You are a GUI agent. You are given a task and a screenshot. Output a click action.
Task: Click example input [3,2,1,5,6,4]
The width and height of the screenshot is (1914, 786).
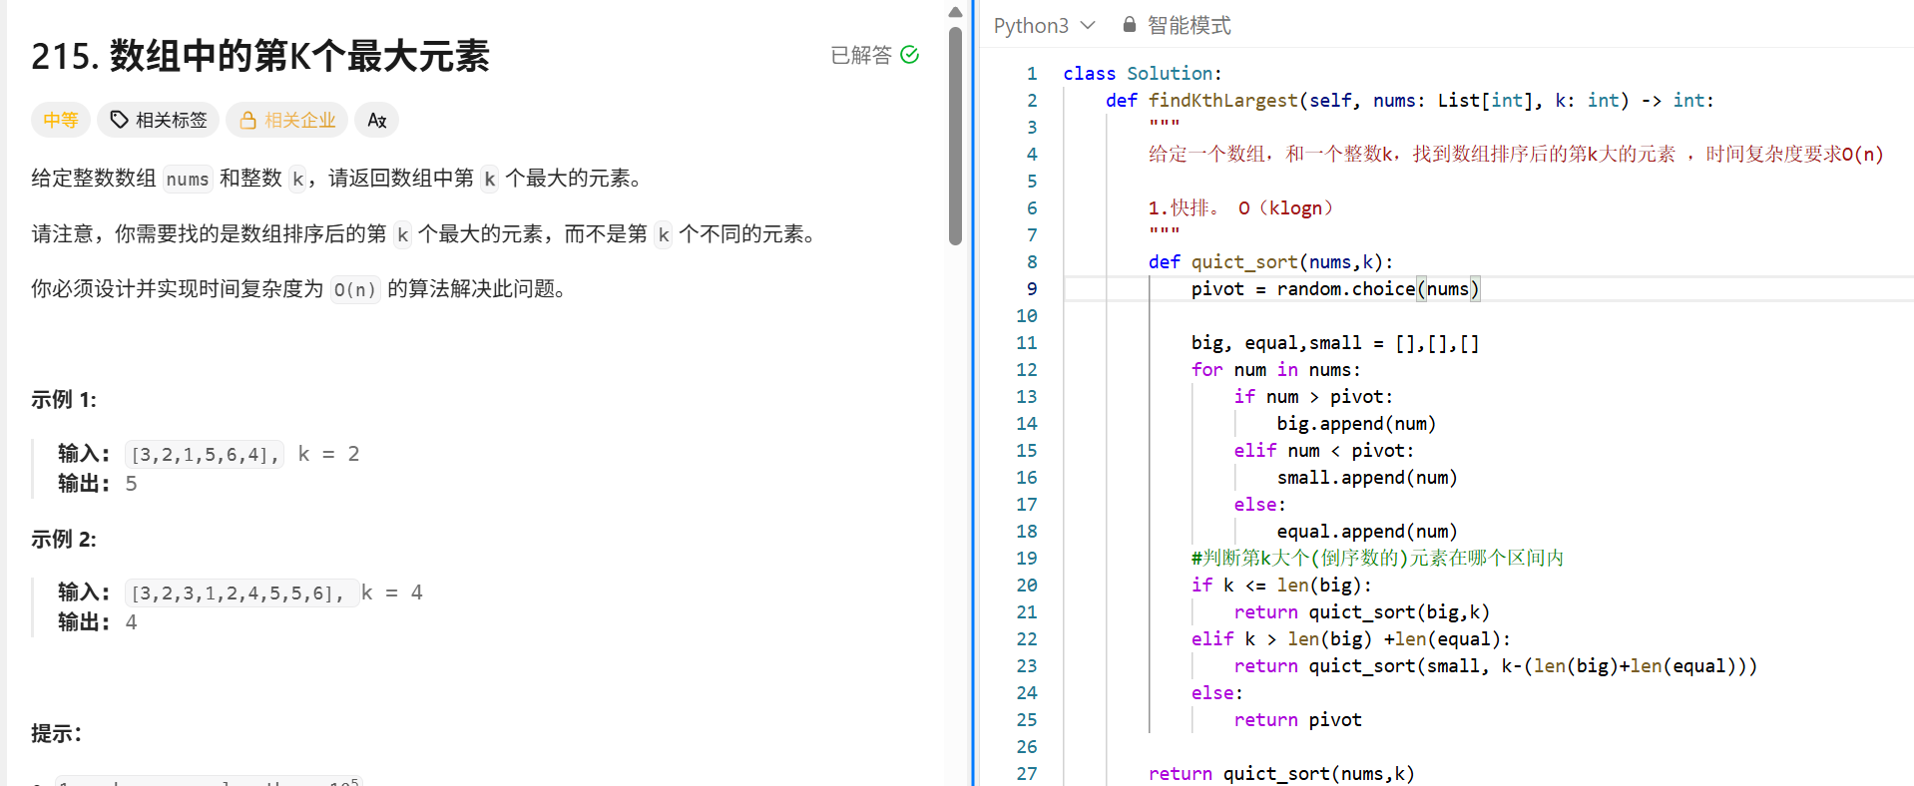tap(205, 454)
